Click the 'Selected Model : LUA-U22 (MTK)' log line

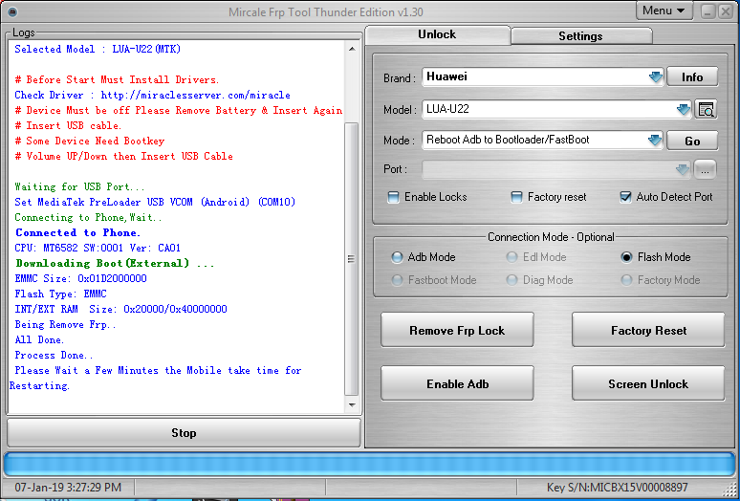98,49
